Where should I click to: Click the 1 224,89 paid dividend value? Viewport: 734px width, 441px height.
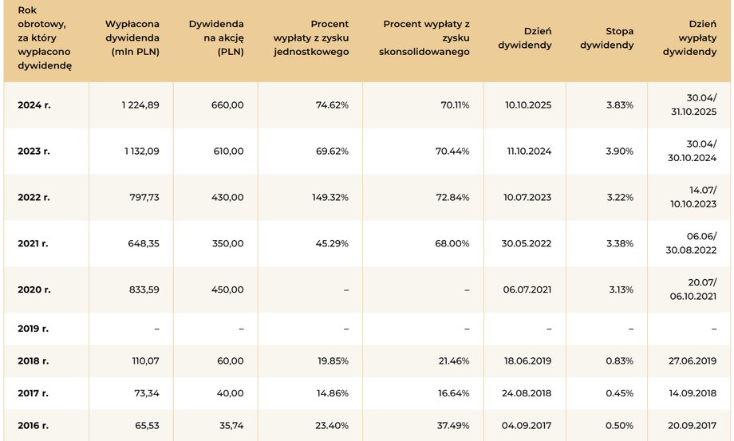140,105
